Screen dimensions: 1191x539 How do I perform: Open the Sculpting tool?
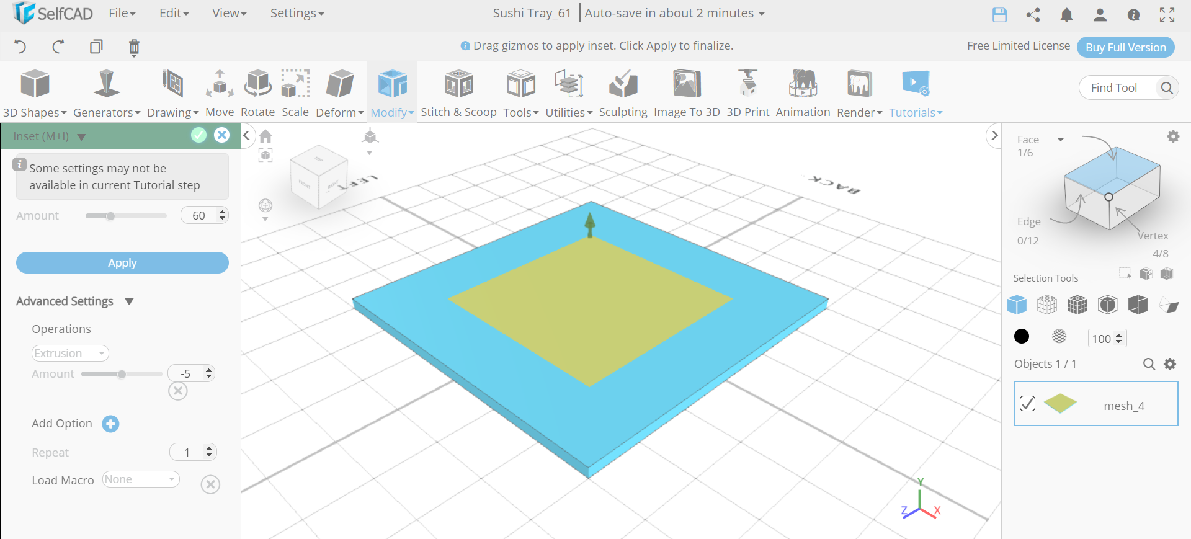(623, 93)
